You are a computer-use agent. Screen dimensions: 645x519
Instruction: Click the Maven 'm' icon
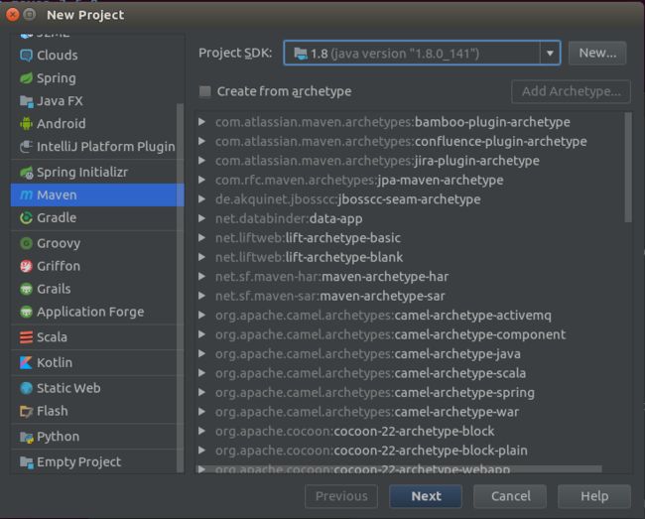(x=26, y=195)
